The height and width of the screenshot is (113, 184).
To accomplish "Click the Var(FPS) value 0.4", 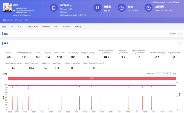I will point(48,57).
